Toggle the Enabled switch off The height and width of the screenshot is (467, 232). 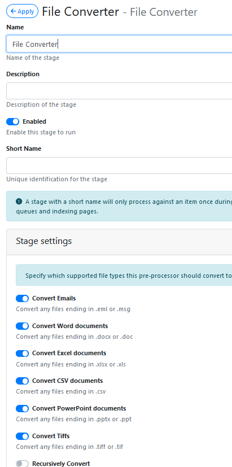pyautogui.click(x=12, y=121)
